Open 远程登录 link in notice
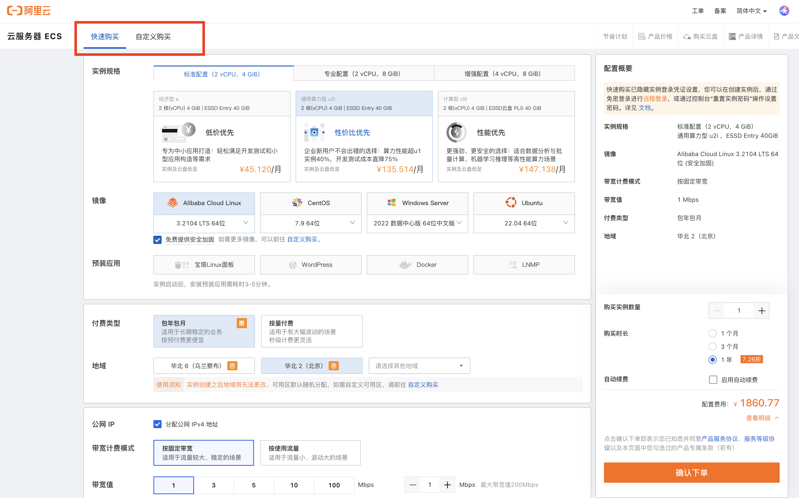The width and height of the screenshot is (799, 498). point(655,99)
